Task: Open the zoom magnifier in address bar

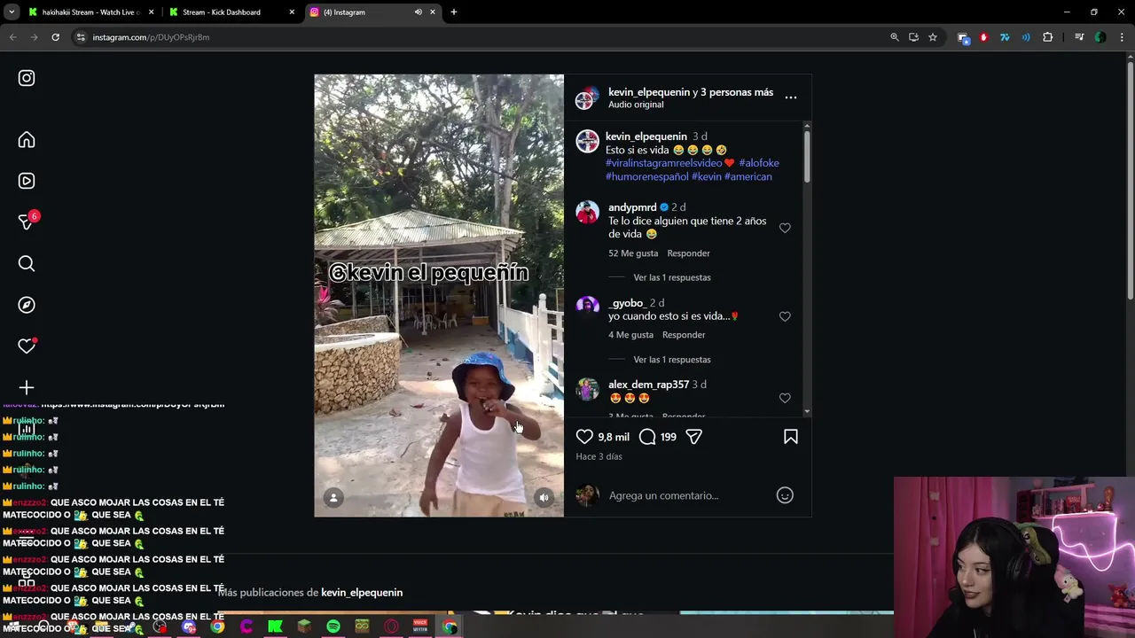Action: coord(895,37)
